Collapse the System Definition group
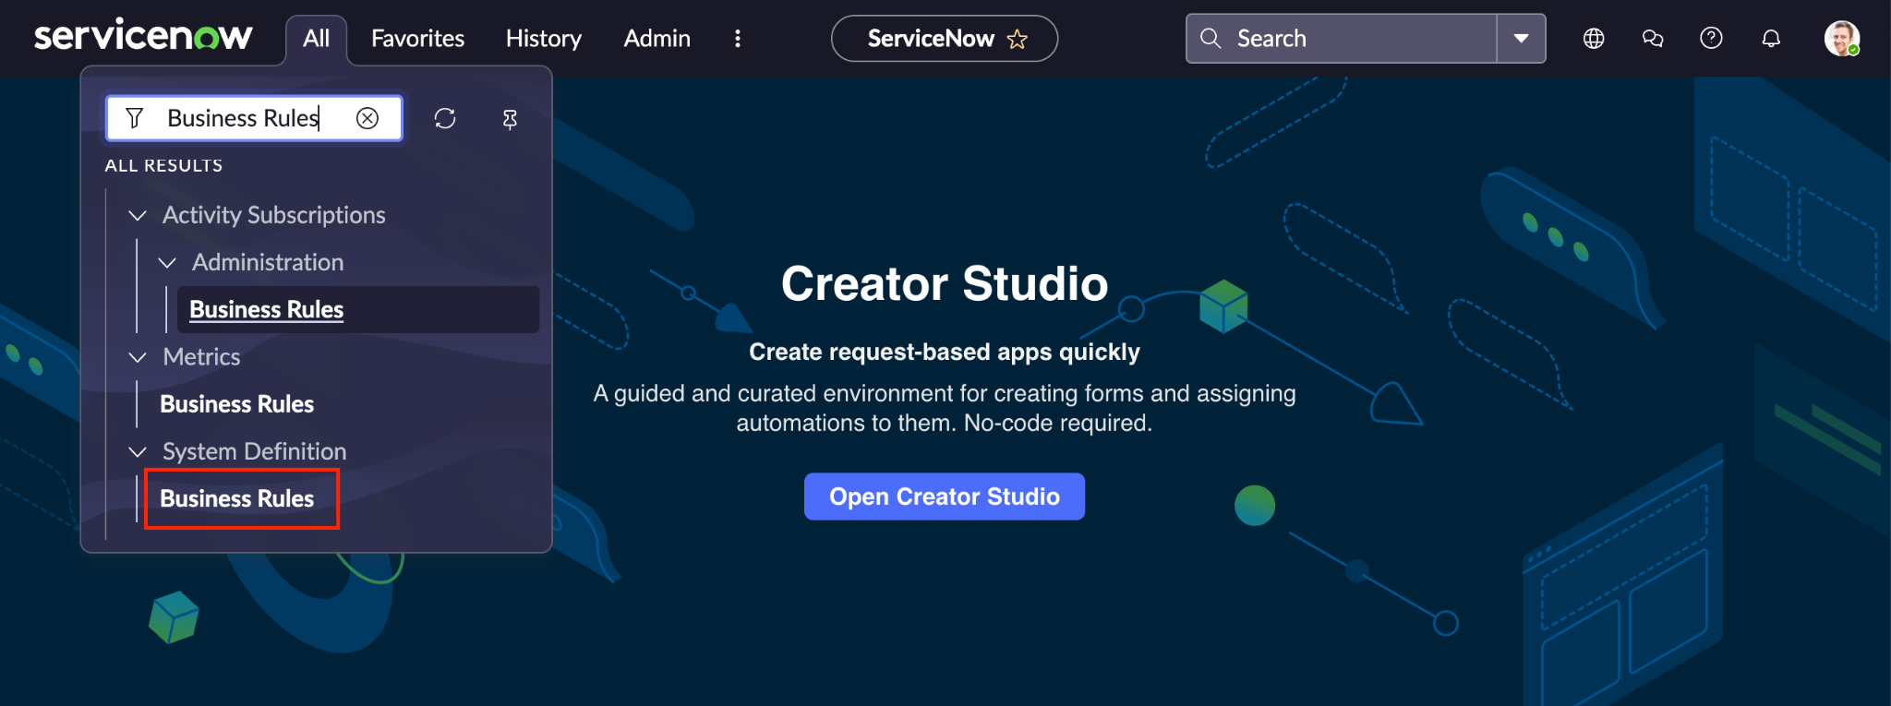 (x=138, y=451)
